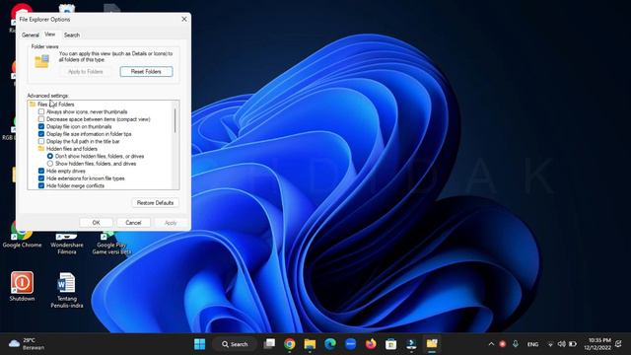Image resolution: width=631 pixels, height=355 pixels.
Task: Open the Zoom app on taskbar
Action: click(351, 344)
